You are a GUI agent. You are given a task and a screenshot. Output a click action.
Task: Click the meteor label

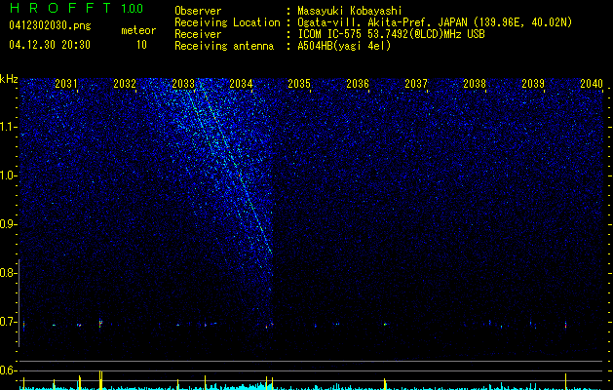pyautogui.click(x=138, y=30)
